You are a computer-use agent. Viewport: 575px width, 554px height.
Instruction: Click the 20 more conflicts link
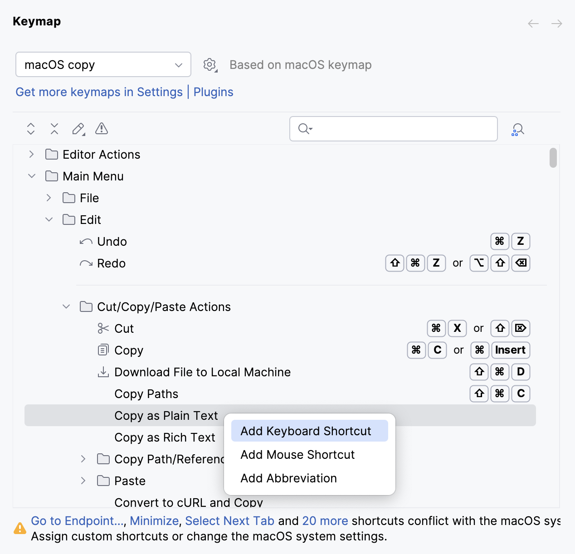(325, 520)
